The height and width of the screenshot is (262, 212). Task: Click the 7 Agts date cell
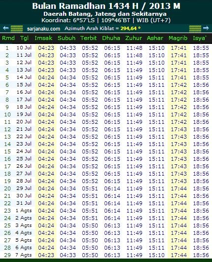[x=24, y=255]
